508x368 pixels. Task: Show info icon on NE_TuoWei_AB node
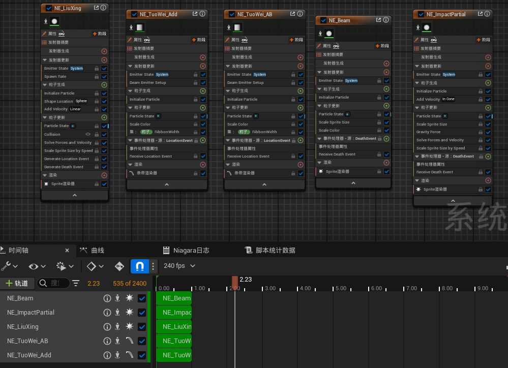(x=300, y=14)
